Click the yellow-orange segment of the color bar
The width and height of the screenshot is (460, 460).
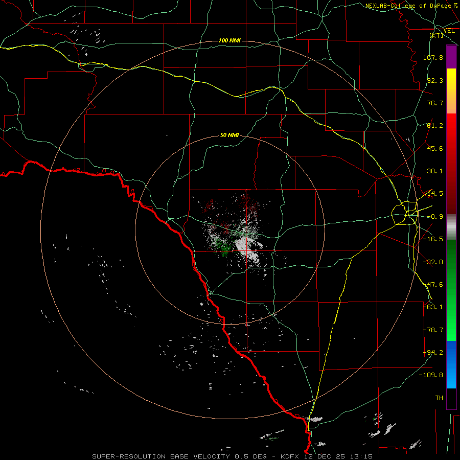[x=451, y=91]
